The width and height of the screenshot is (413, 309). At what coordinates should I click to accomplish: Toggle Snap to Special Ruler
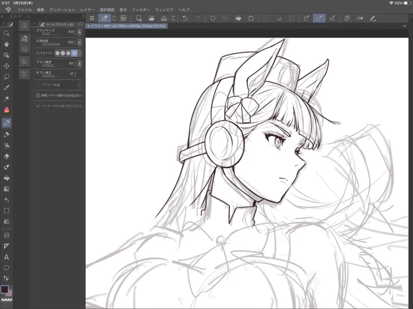(x=319, y=18)
